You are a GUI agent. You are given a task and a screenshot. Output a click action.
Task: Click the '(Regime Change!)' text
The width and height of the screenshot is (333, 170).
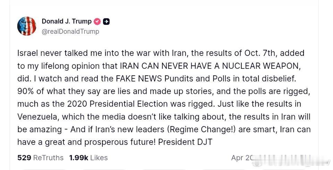coord(202,130)
